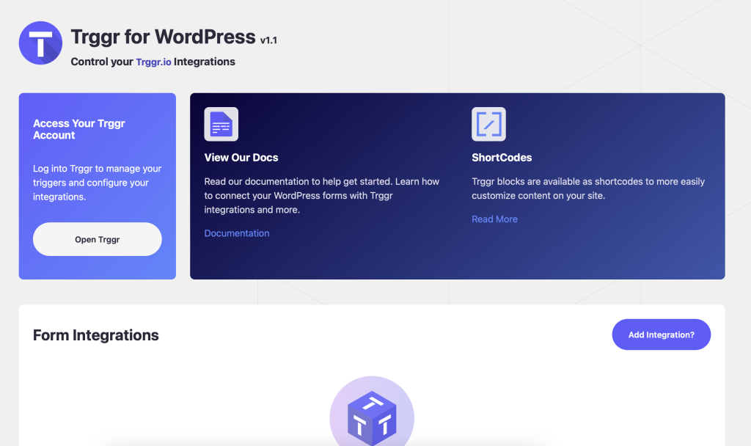
Task: Click the "Trggr blocks are available" paragraph
Action: (588, 189)
